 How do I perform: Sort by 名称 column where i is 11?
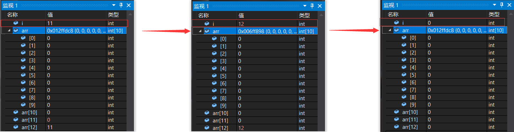[x=13, y=15]
